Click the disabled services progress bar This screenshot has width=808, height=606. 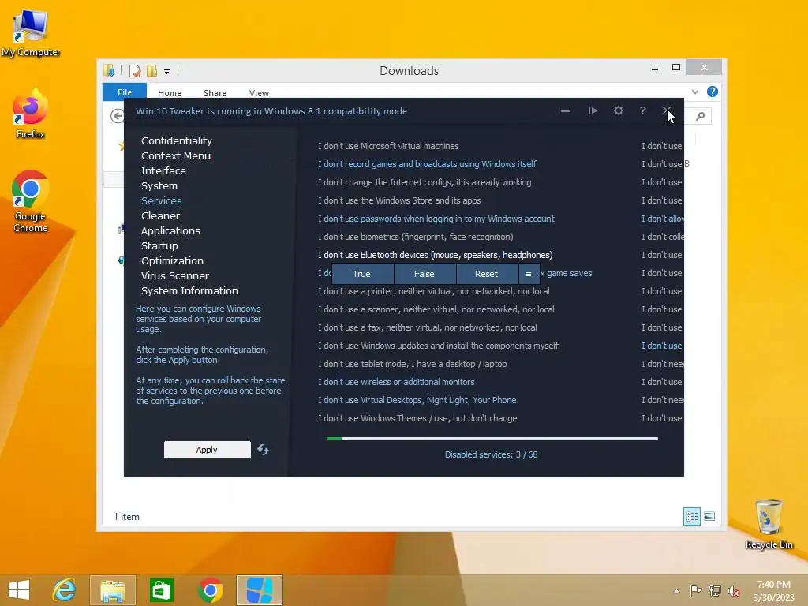click(x=492, y=438)
